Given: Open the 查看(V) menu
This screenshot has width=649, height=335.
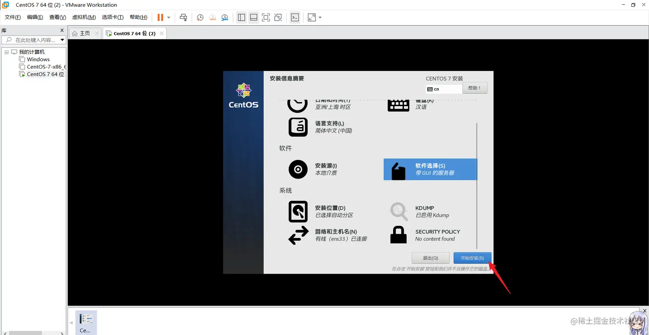Looking at the screenshot, I should [58, 17].
